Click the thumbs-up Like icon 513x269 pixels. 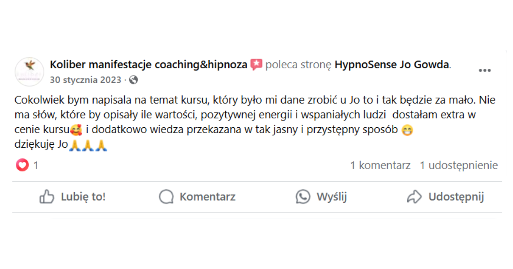(47, 197)
